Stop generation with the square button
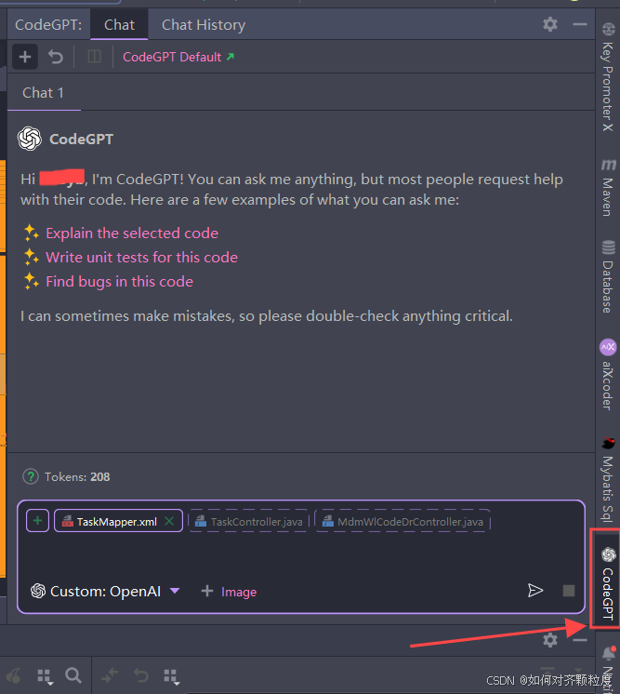 click(x=569, y=591)
